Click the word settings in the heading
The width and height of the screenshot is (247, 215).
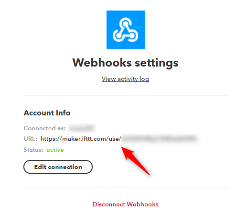157,63
